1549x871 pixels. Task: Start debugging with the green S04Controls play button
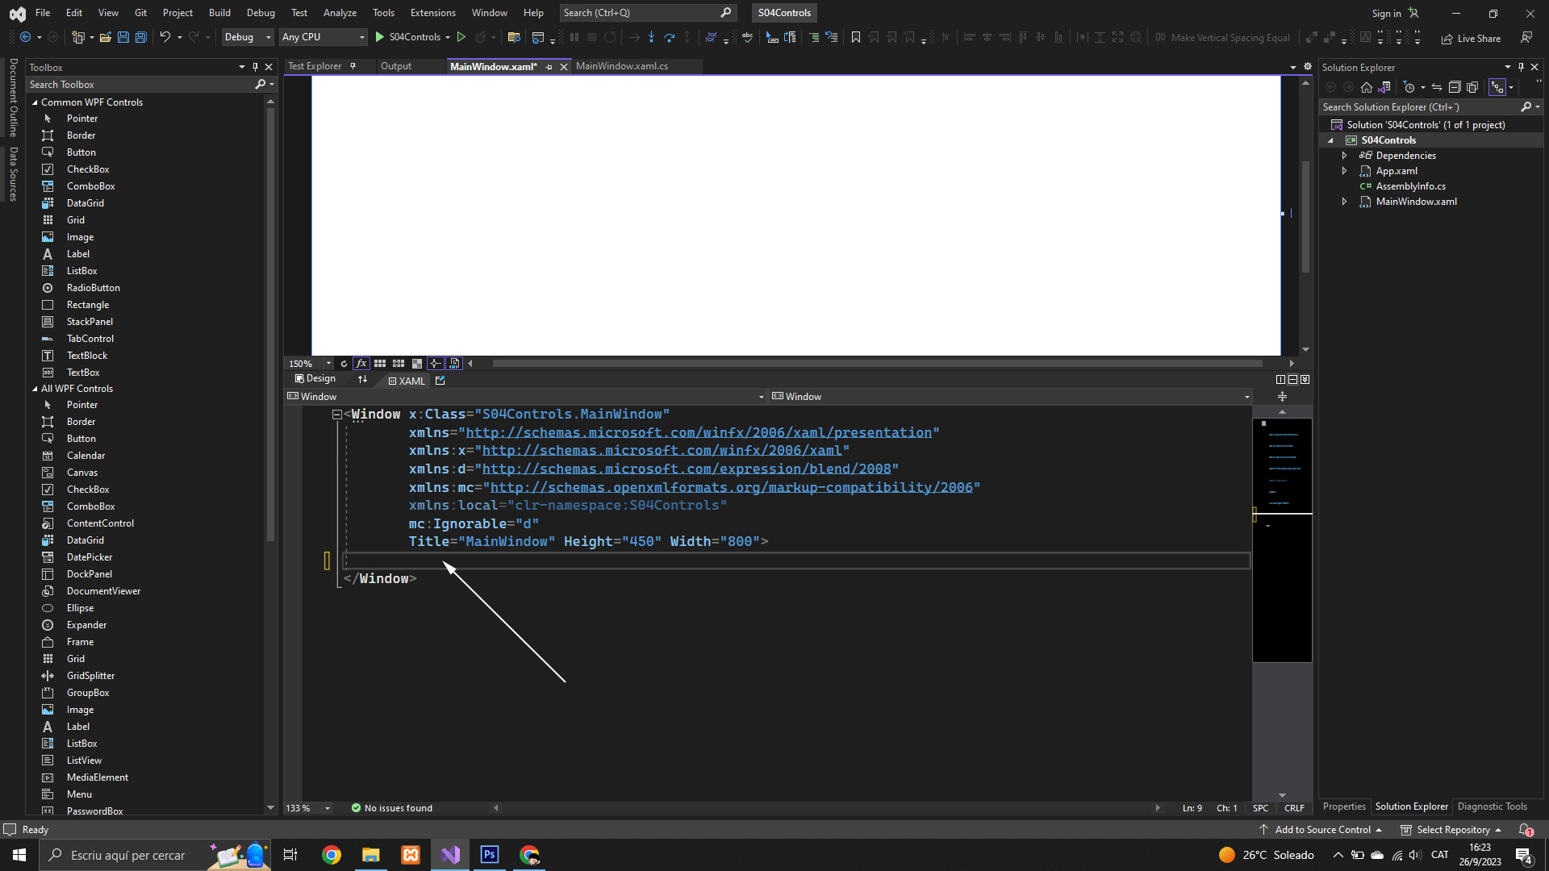[380, 37]
